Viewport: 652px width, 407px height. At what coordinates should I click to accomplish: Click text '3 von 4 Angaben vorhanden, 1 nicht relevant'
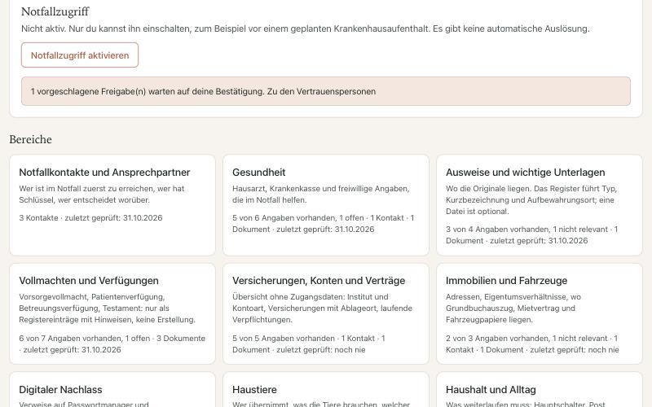(526, 230)
